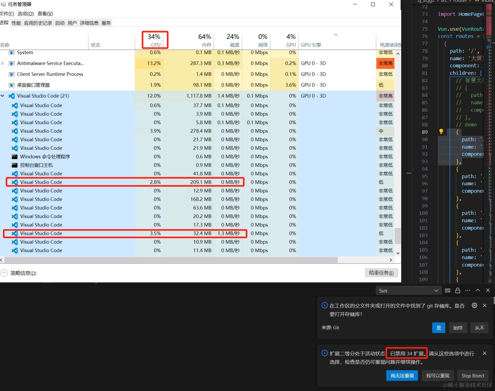The image size is (495, 391).
Task: Collapse details with the 简略信息 arrow
Action: pos(4,273)
